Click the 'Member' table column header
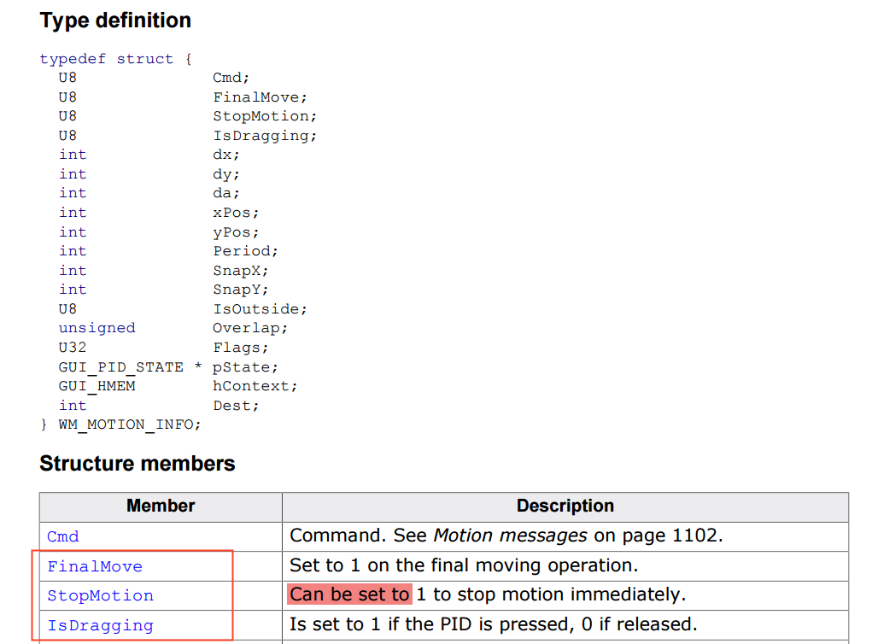Screen dimensions: 878x644 tap(161, 506)
